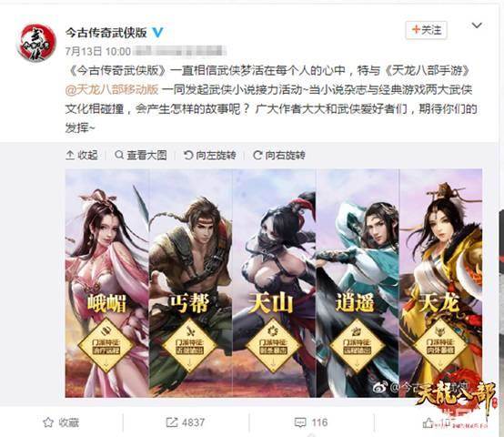Click the 逍遥 diamond feature badge
The width and height of the screenshot is (504, 437).
click(358, 345)
